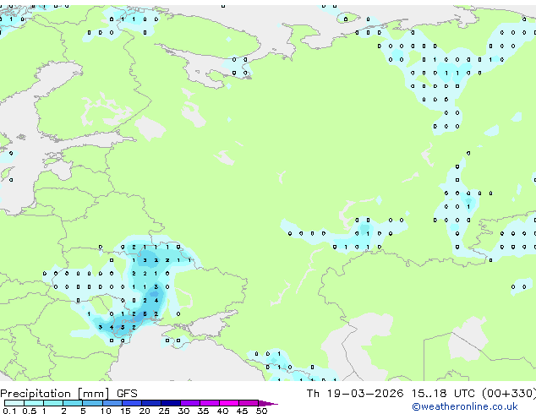Click the '45' legend scale label
The image size is (536, 414).
pyautogui.click(x=242, y=411)
